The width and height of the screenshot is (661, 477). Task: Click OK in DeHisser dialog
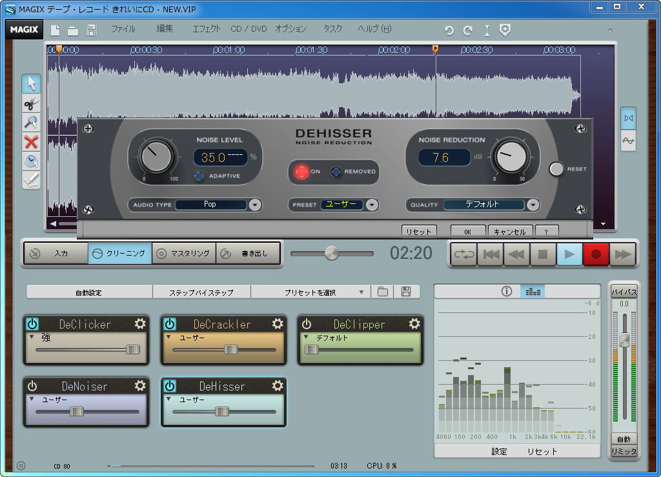click(x=468, y=232)
